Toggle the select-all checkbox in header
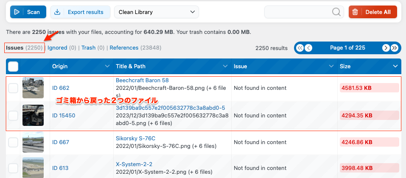Viewport: 406px width, 178px height. 13,67
